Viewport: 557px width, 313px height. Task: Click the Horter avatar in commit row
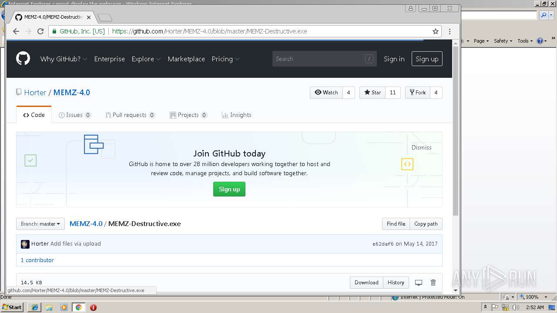[25, 244]
